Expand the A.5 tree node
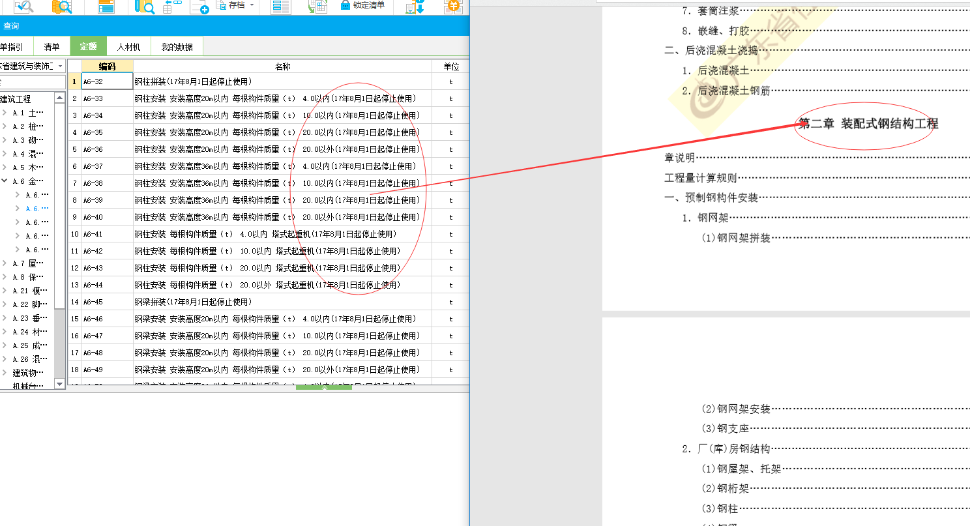This screenshot has height=526, width=970. pos(5,168)
